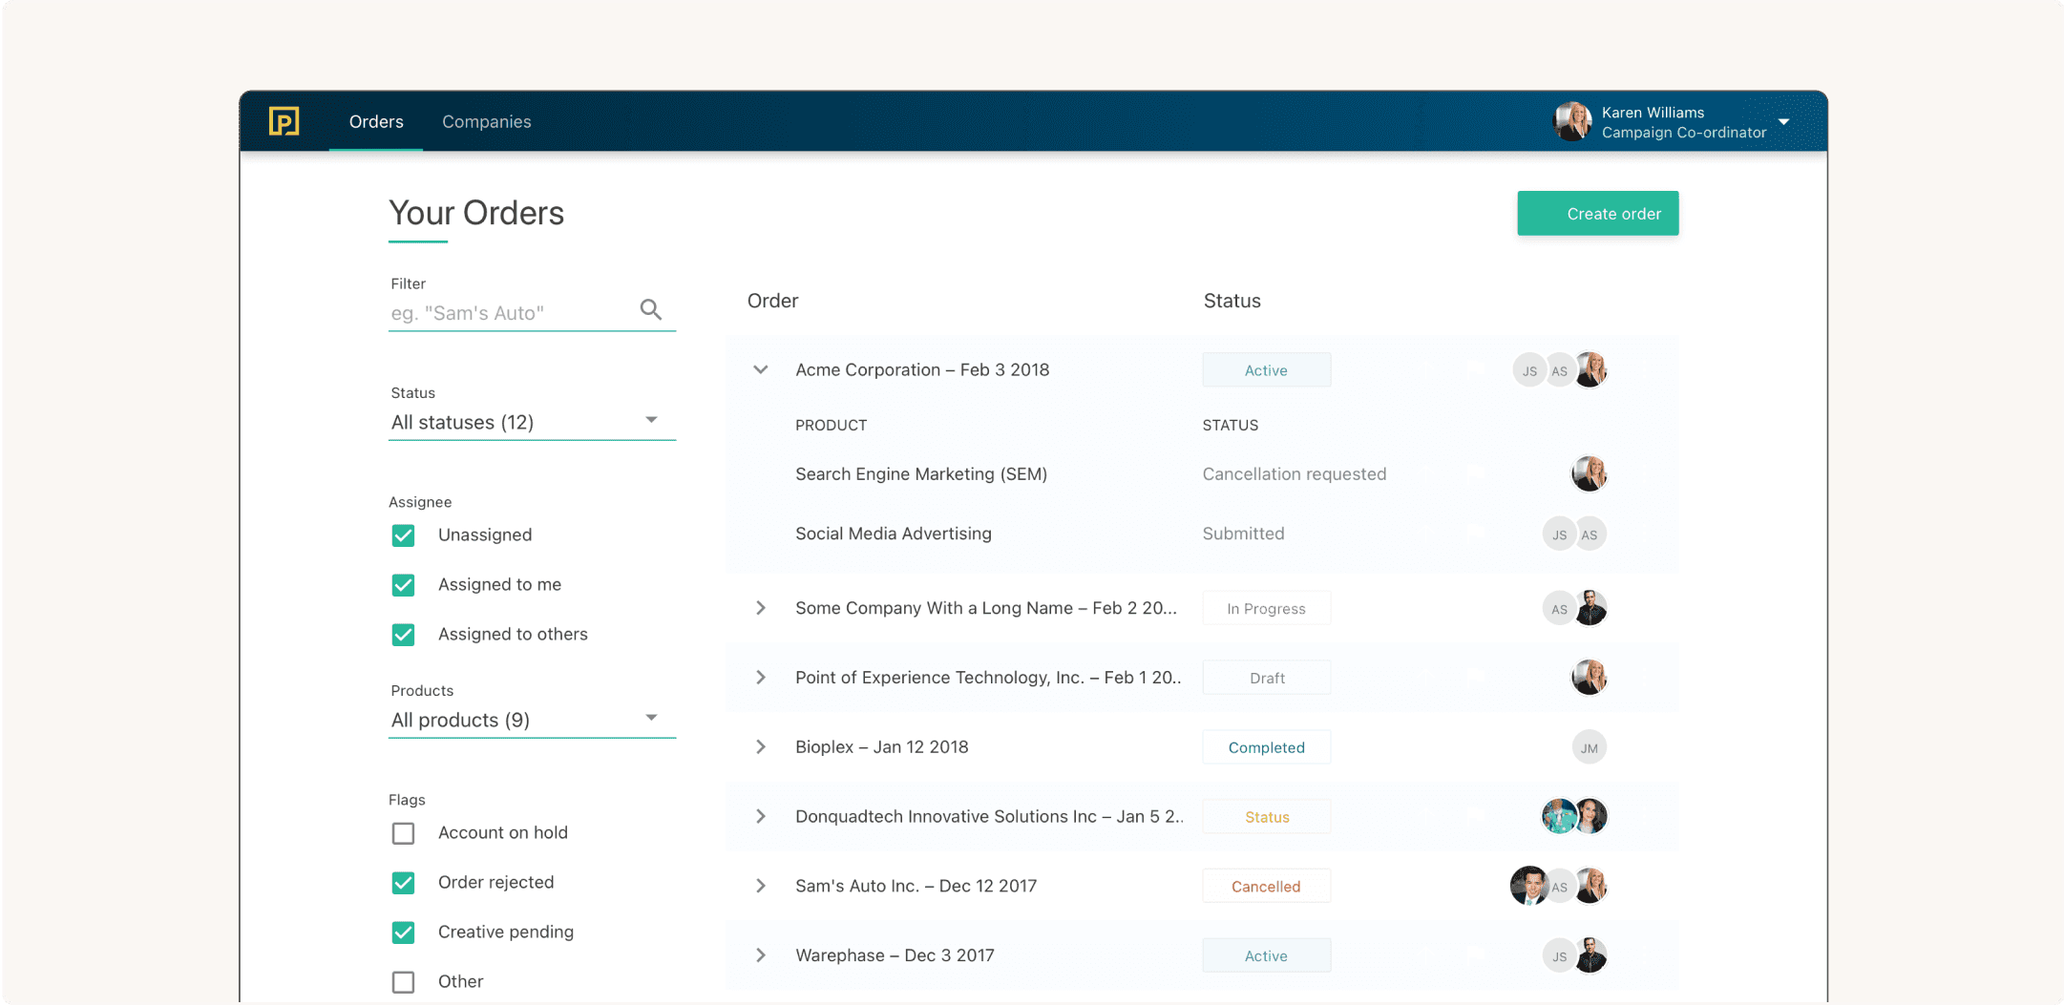Screen dimensions: 2064x1006
Task: Switch to the Companies tab
Action: [486, 121]
